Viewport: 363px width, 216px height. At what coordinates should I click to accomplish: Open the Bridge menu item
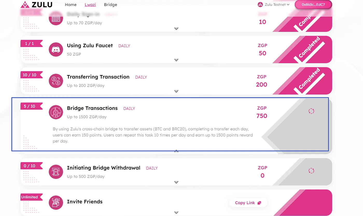click(x=110, y=5)
